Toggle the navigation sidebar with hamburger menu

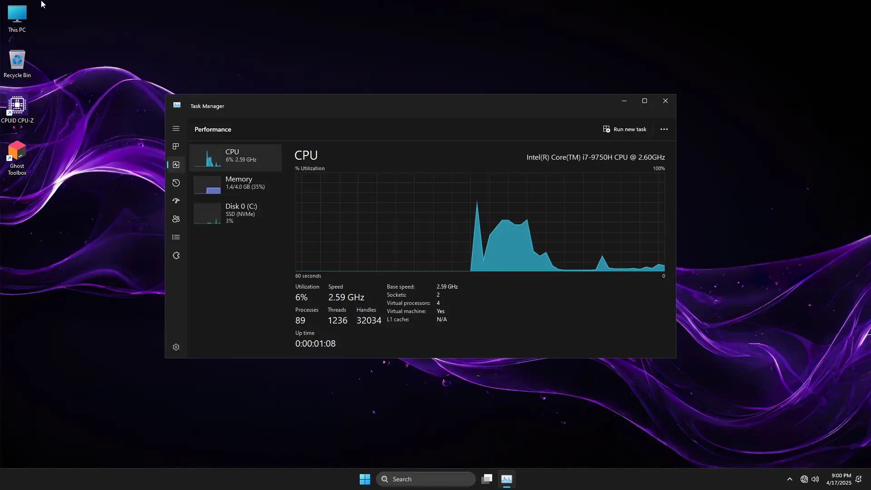coord(176,129)
